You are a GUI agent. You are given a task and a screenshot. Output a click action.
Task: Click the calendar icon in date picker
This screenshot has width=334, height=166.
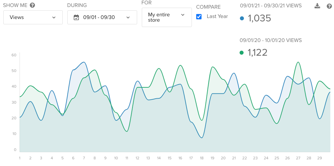coord(76,17)
